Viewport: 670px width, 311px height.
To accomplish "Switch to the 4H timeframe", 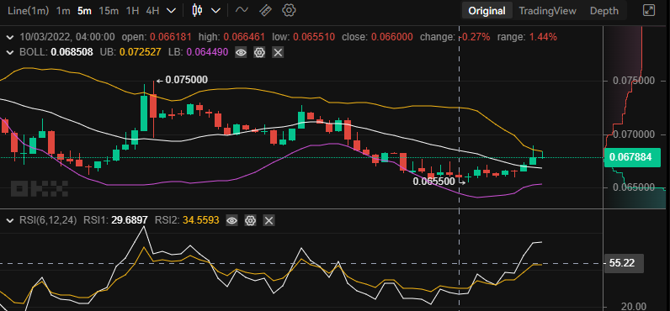I will pos(152,11).
